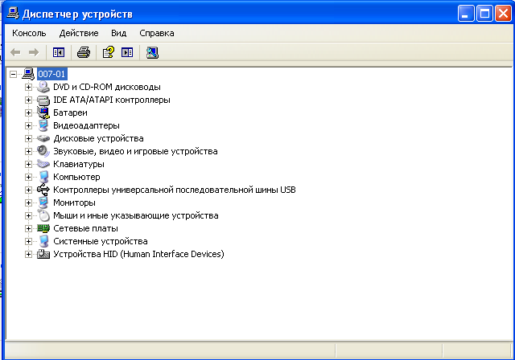Click the Print toolbar icon
Image resolution: width=515 pixels, height=360 pixels.
pyautogui.click(x=83, y=52)
